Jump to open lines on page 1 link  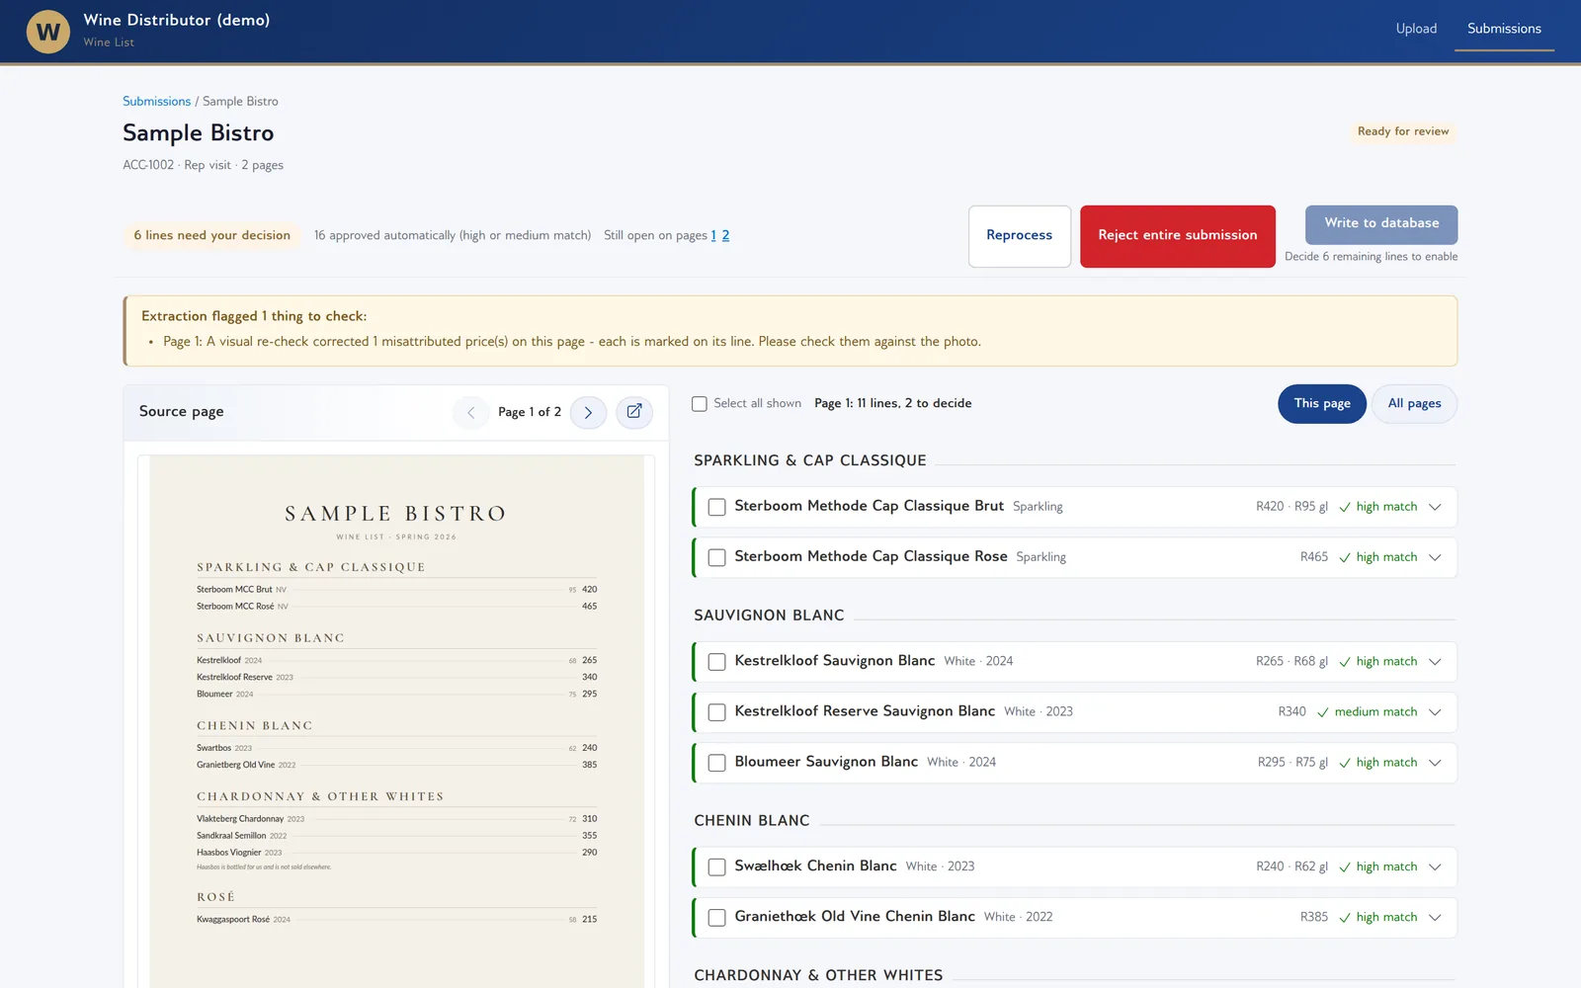point(713,236)
